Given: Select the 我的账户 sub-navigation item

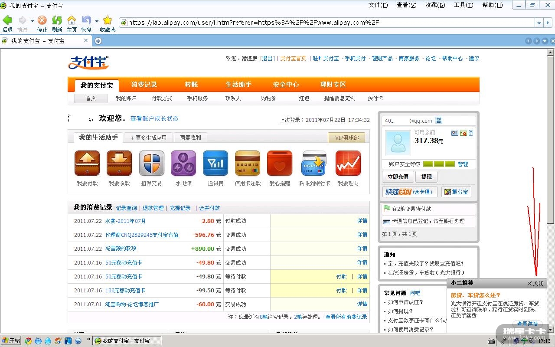Looking at the screenshot, I should [126, 98].
